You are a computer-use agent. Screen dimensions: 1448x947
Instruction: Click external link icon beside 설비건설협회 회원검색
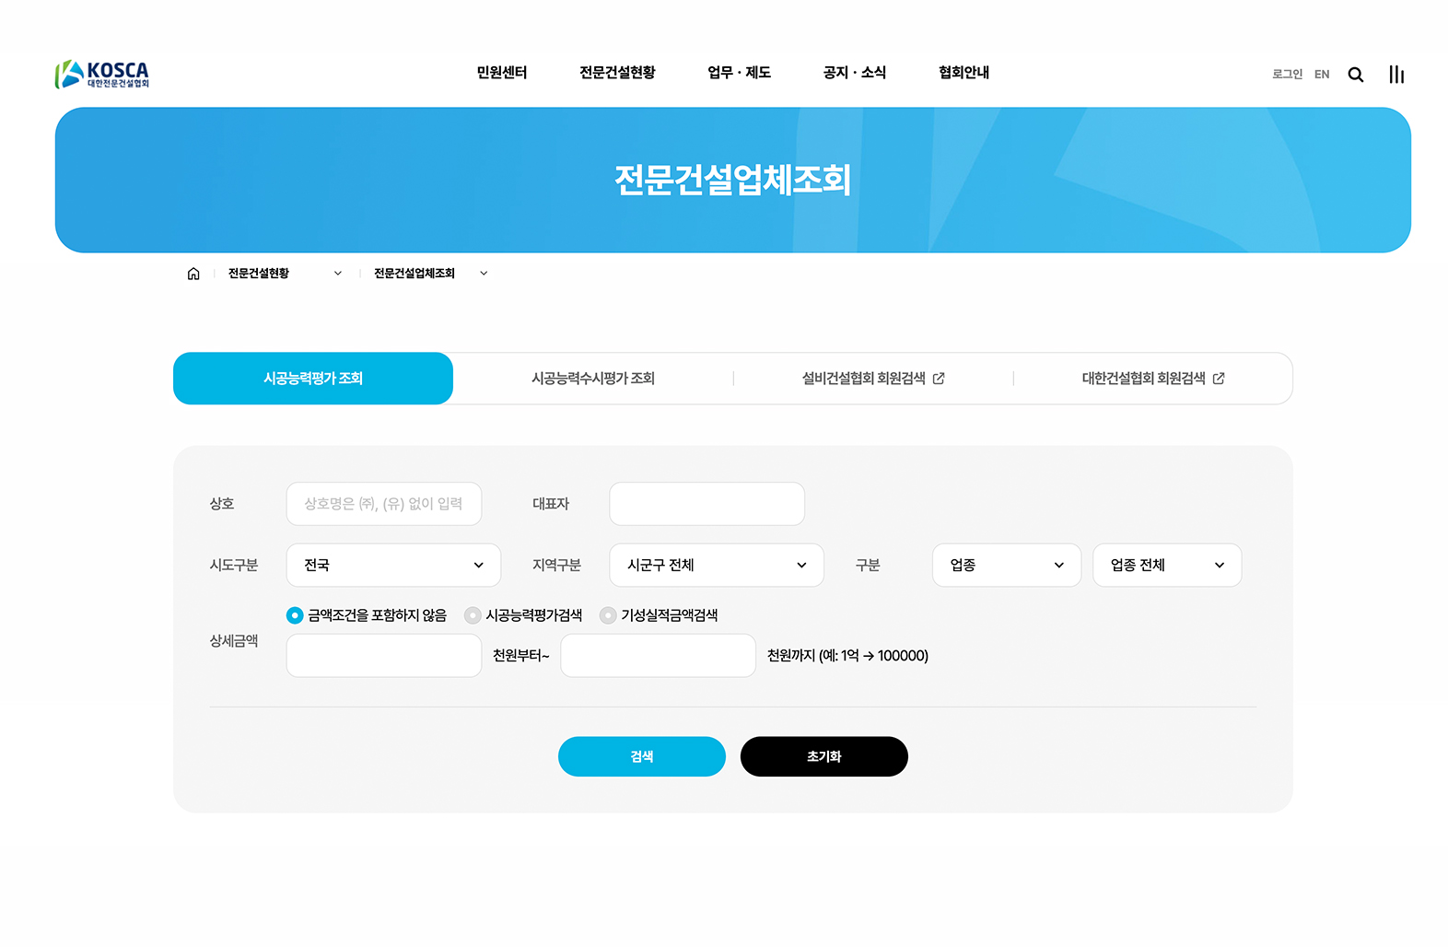point(939,379)
